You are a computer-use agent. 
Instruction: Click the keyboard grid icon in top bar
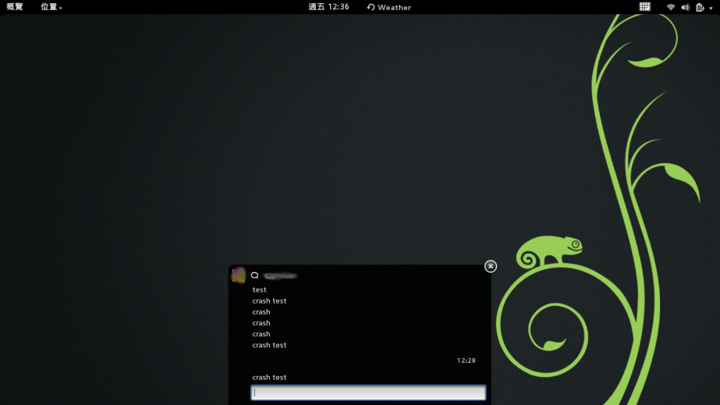(645, 7)
